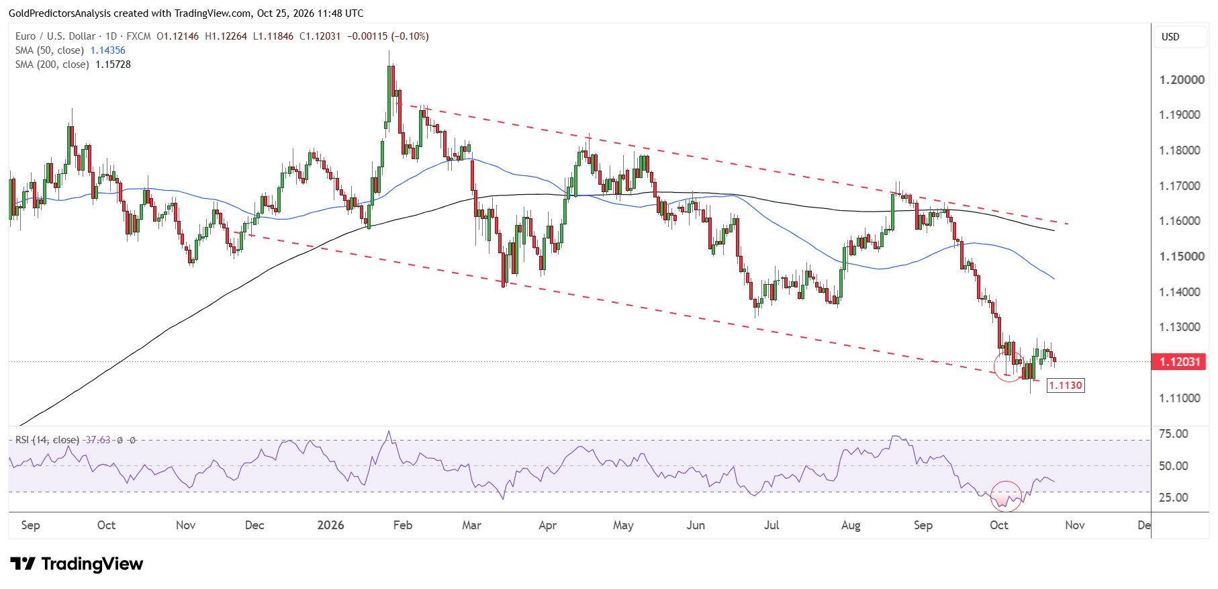The image size is (1218, 589).
Task: Click the RSI value 37.63
Action: click(x=98, y=440)
